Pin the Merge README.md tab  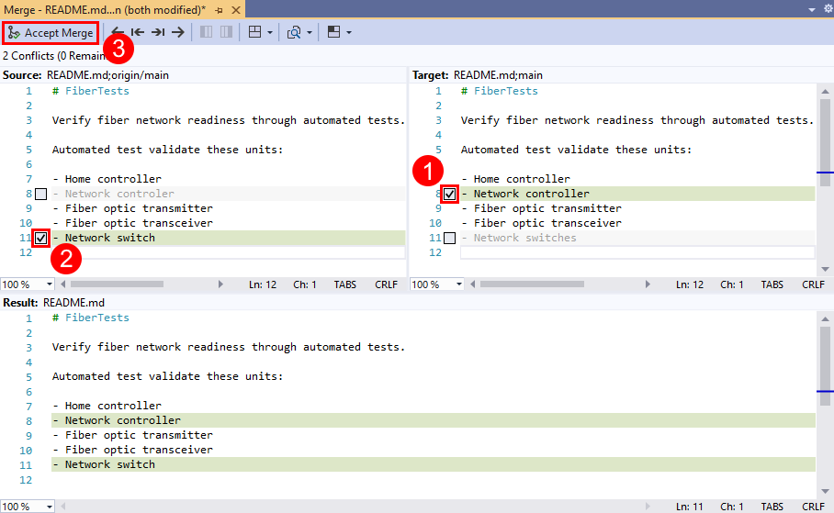coord(218,9)
